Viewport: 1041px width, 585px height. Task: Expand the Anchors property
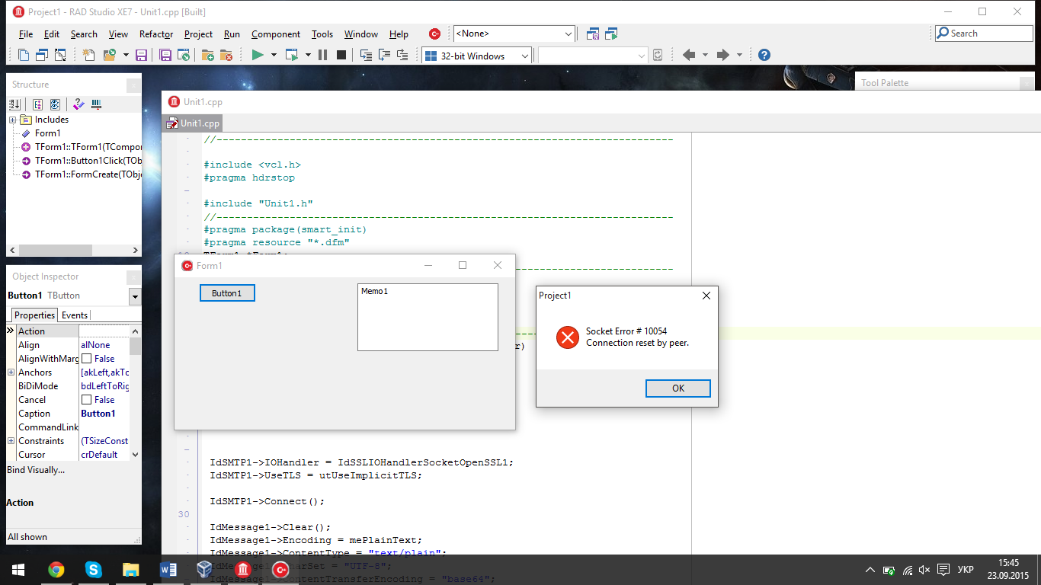pyautogui.click(x=11, y=372)
